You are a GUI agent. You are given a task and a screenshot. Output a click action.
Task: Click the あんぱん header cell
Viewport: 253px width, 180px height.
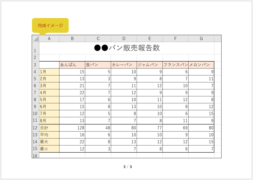click(x=72, y=65)
